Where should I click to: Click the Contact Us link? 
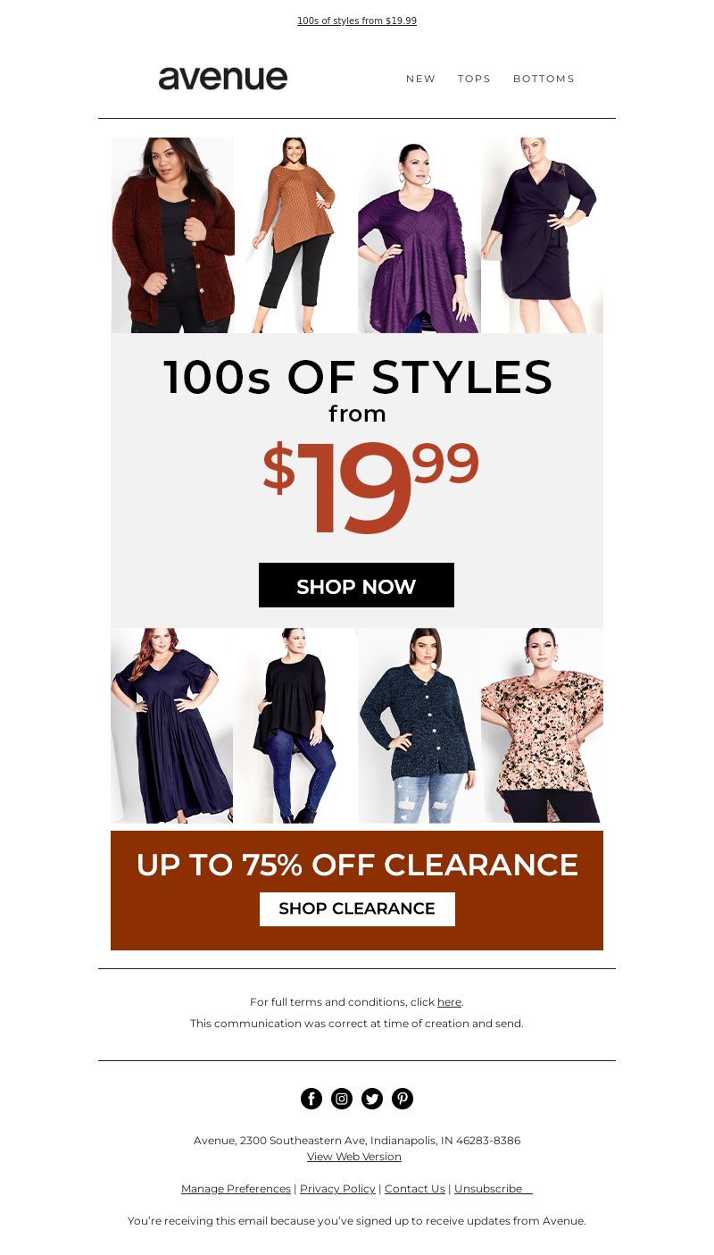(415, 1189)
